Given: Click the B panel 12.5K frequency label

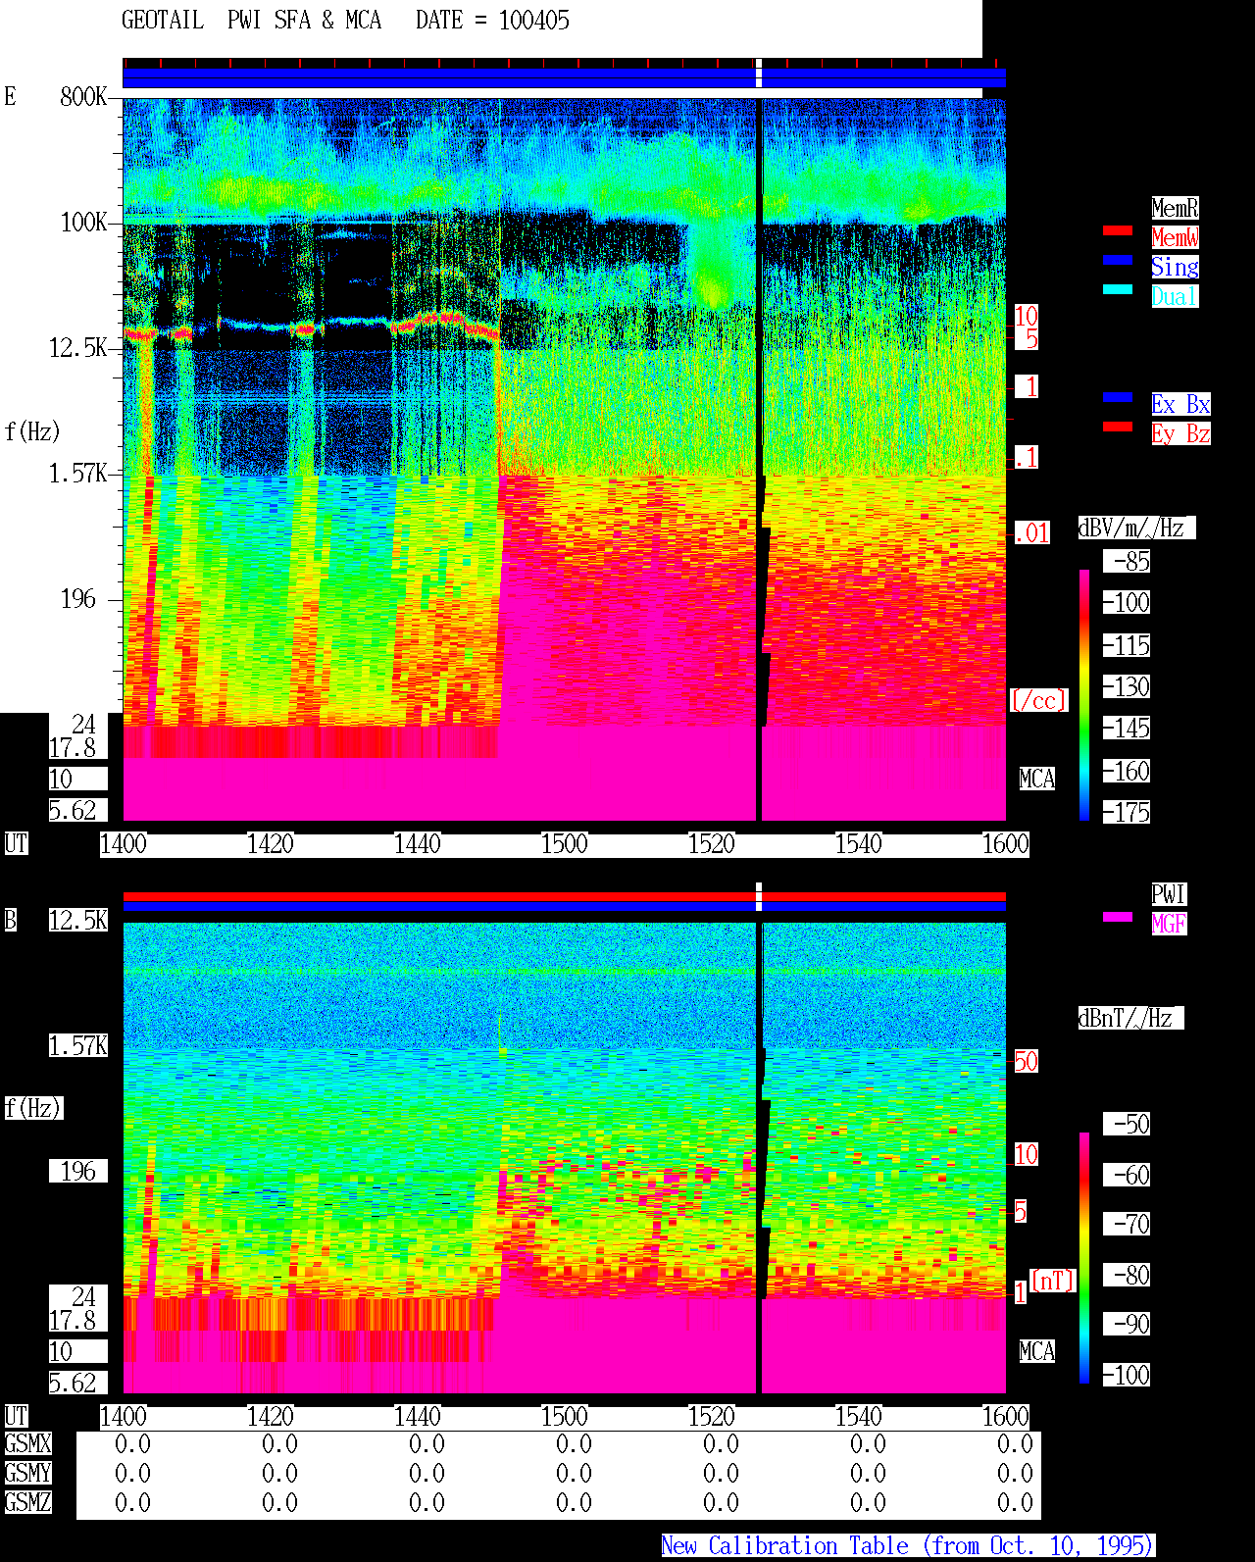Looking at the screenshot, I should tap(78, 920).
